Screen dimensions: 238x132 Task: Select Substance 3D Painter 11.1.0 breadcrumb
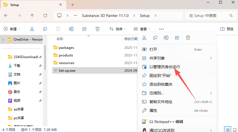click(x=105, y=16)
